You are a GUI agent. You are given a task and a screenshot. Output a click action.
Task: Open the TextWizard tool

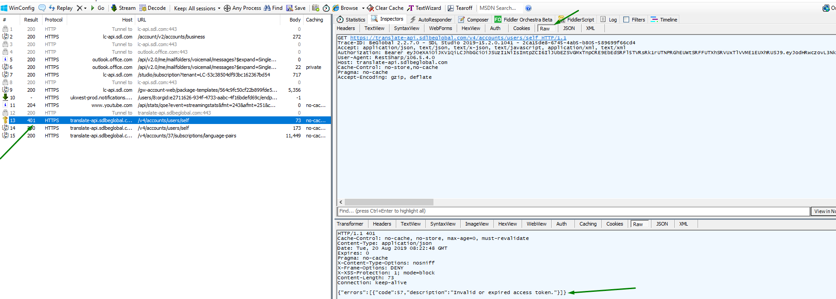[x=424, y=8]
